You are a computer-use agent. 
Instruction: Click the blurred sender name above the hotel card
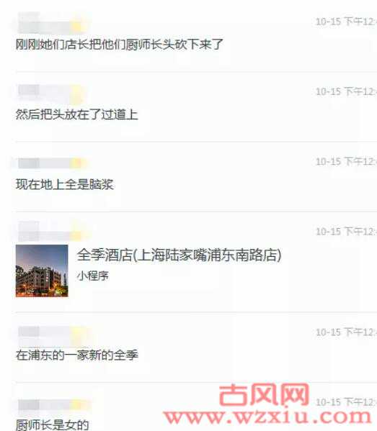(x=51, y=232)
